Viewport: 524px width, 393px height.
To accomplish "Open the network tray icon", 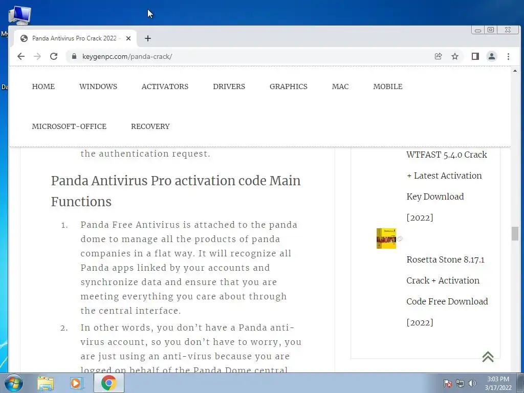I will (x=460, y=384).
